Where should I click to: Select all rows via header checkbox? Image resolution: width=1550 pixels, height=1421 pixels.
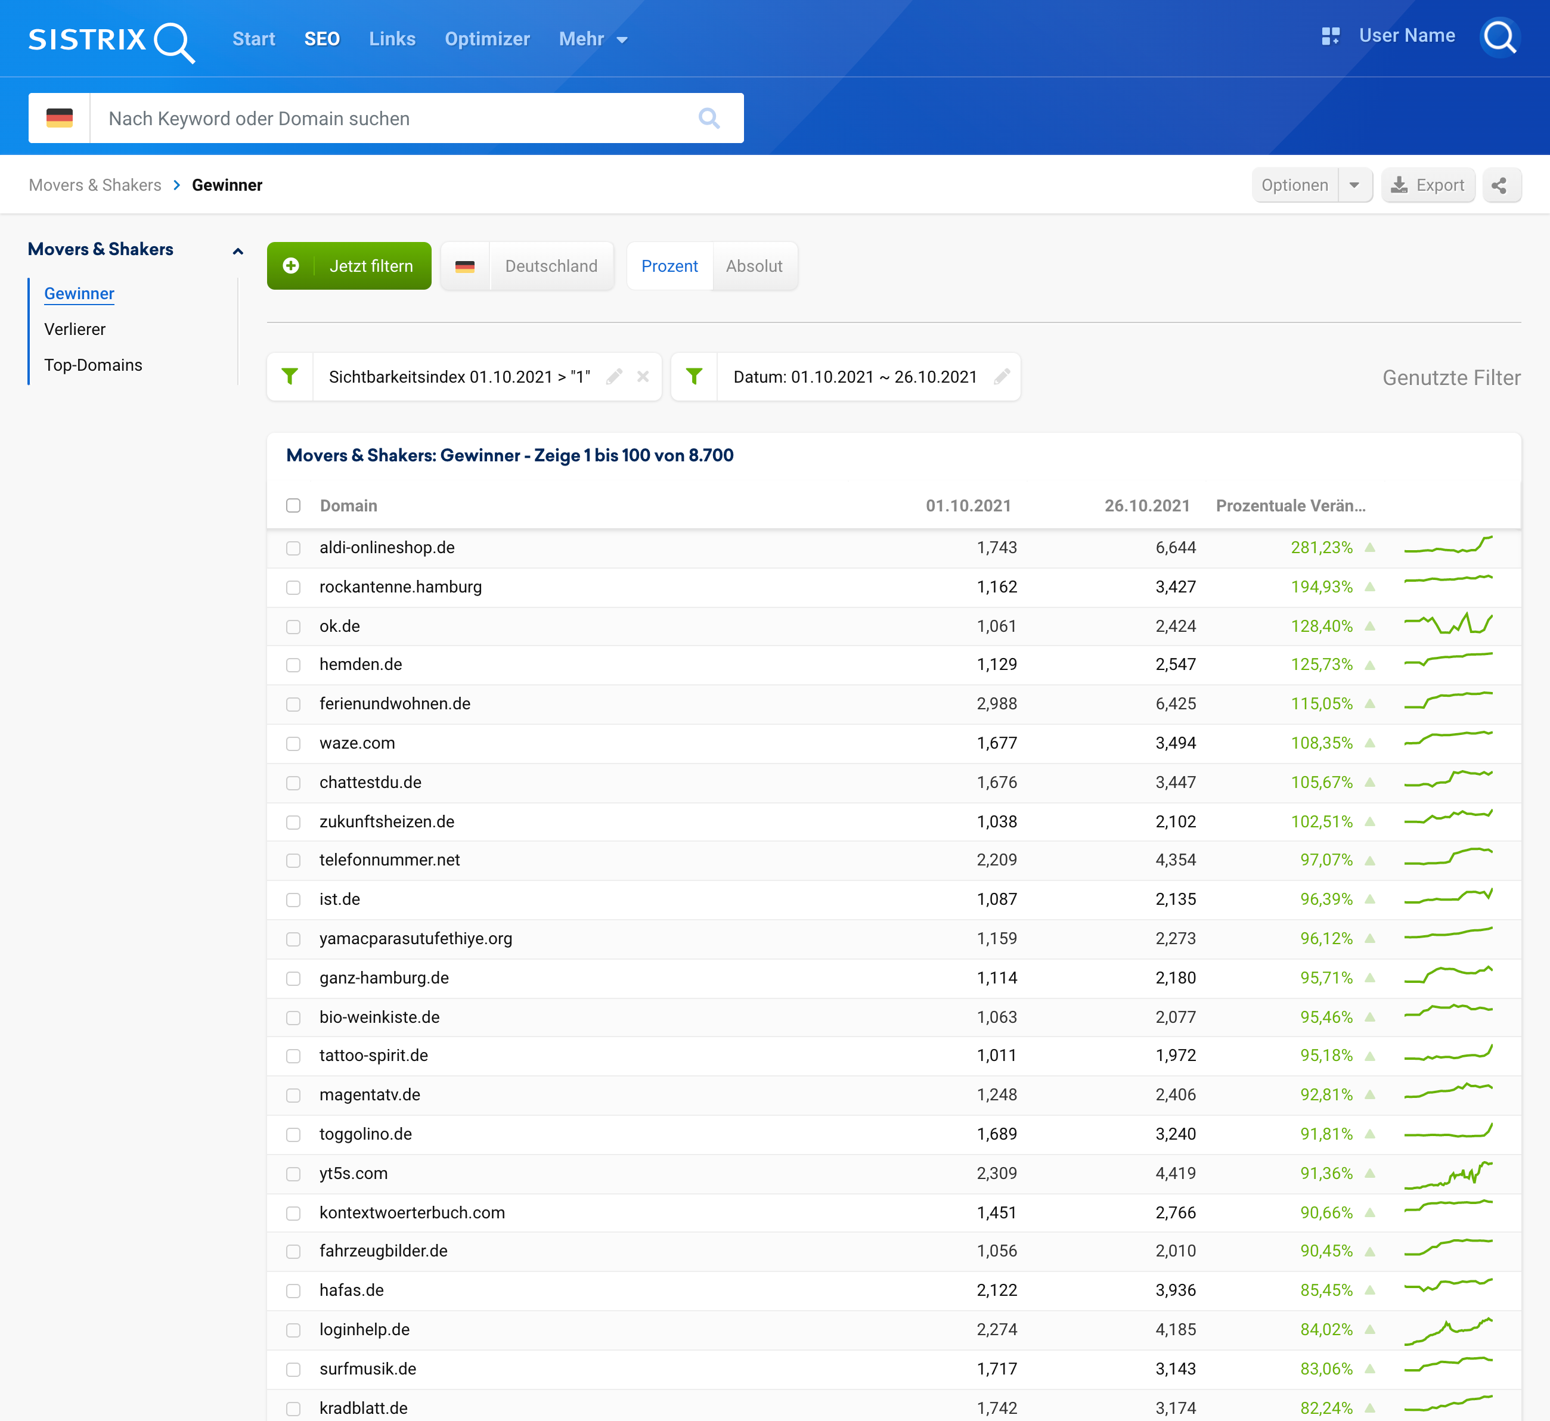tap(293, 506)
